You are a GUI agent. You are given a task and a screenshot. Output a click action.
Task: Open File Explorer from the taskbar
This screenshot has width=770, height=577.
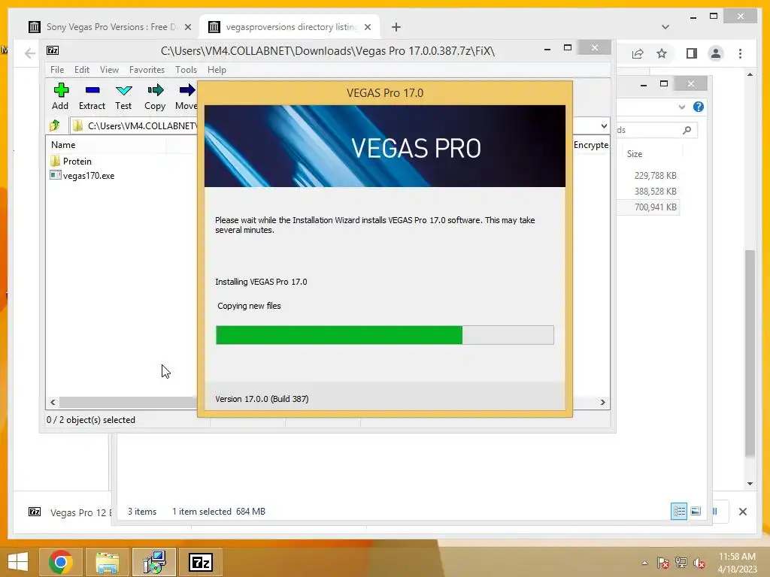tap(107, 562)
